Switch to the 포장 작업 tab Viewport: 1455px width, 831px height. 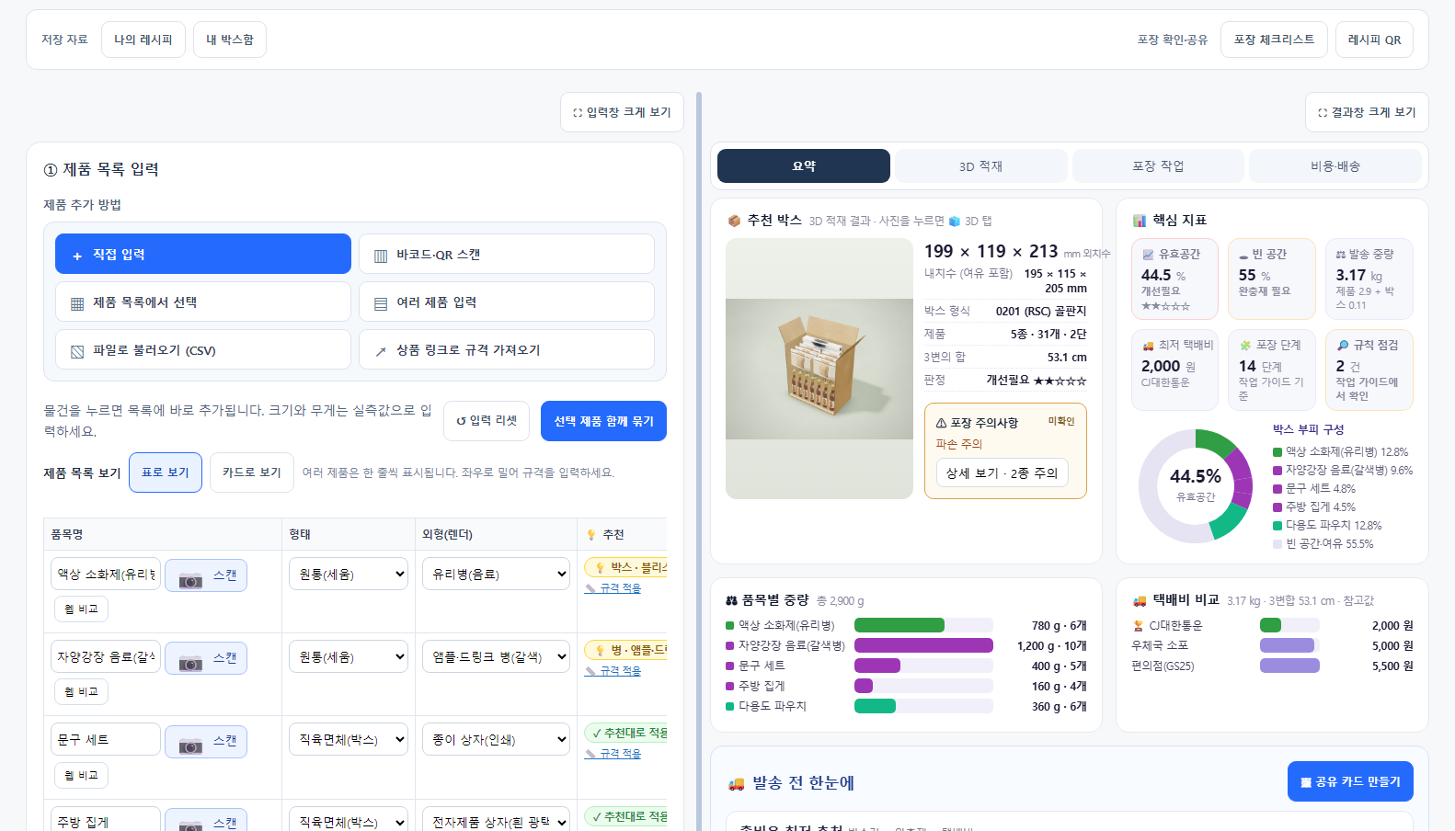(1158, 165)
